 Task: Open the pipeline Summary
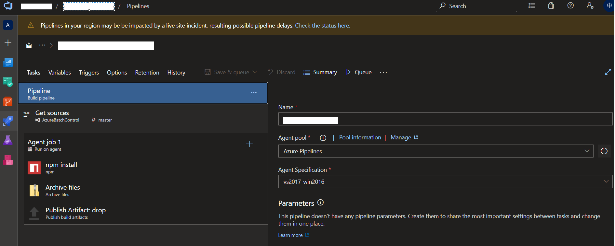[320, 72]
